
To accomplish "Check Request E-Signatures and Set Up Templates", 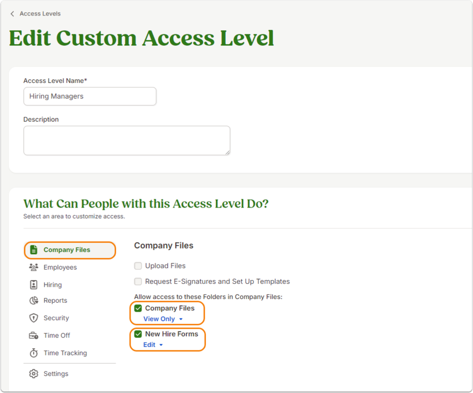I will point(138,282).
